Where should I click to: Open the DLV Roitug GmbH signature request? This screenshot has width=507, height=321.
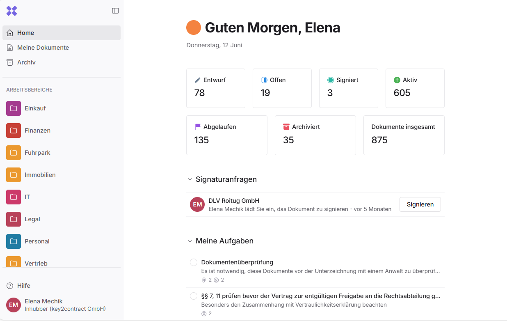tap(234, 201)
